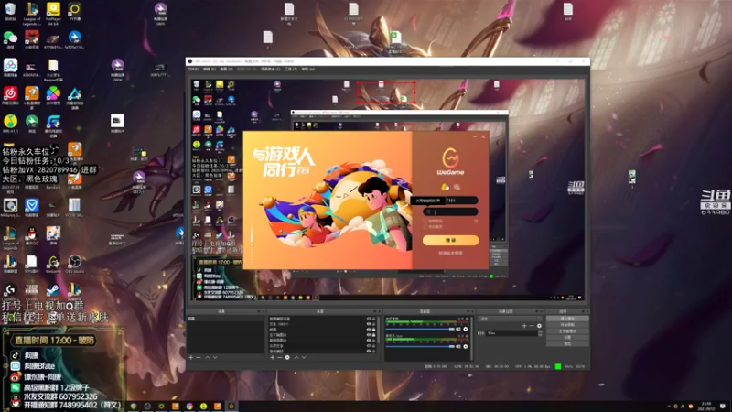Open the notification center on the taskbar

coord(722,406)
